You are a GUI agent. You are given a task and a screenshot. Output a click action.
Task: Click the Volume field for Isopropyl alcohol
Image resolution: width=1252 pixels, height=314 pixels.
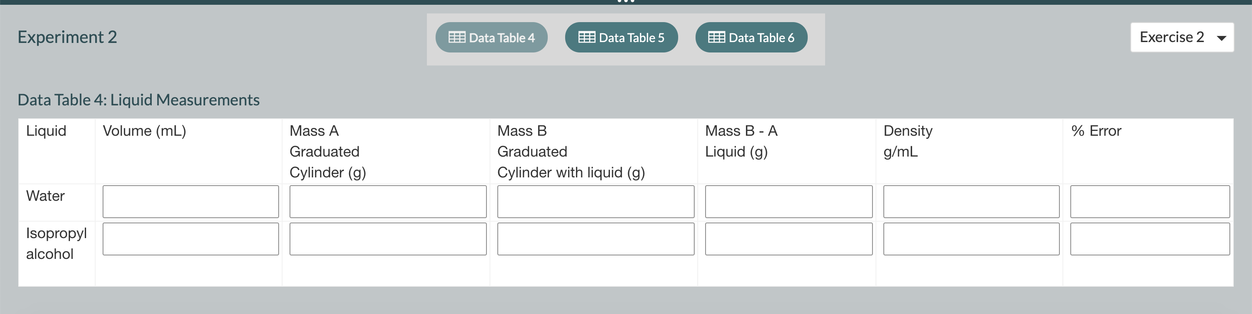(x=190, y=239)
